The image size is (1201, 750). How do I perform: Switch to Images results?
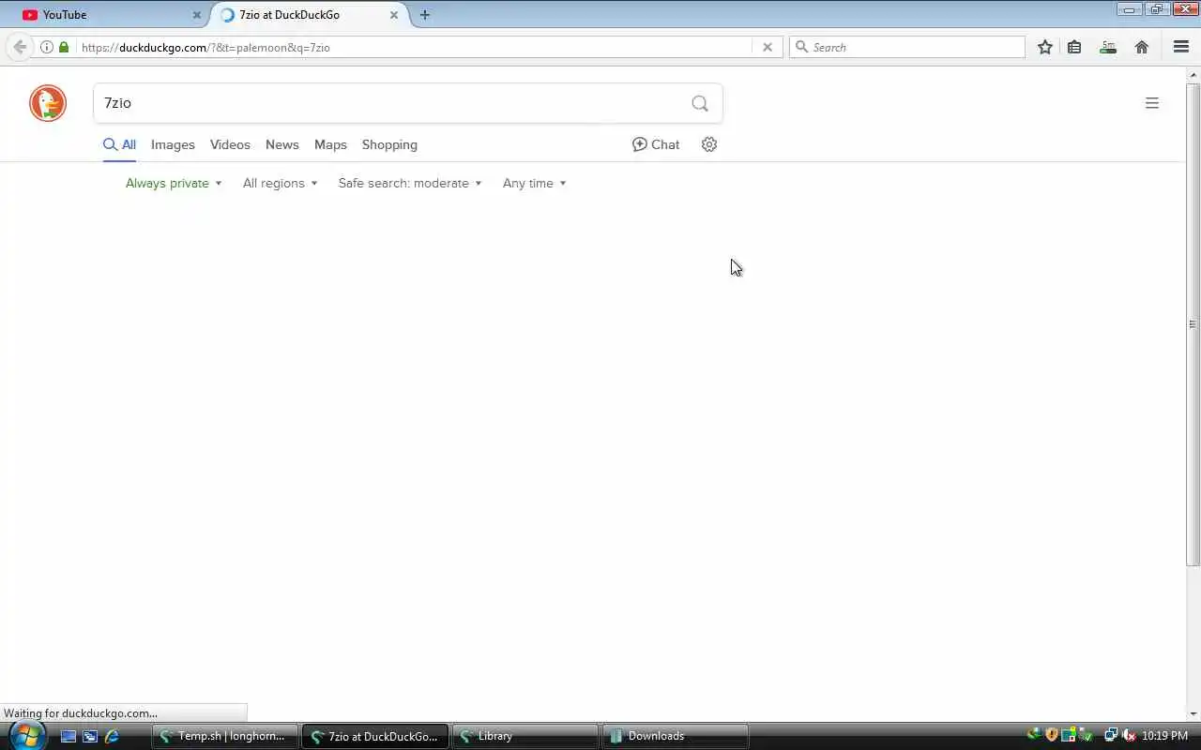tap(173, 144)
